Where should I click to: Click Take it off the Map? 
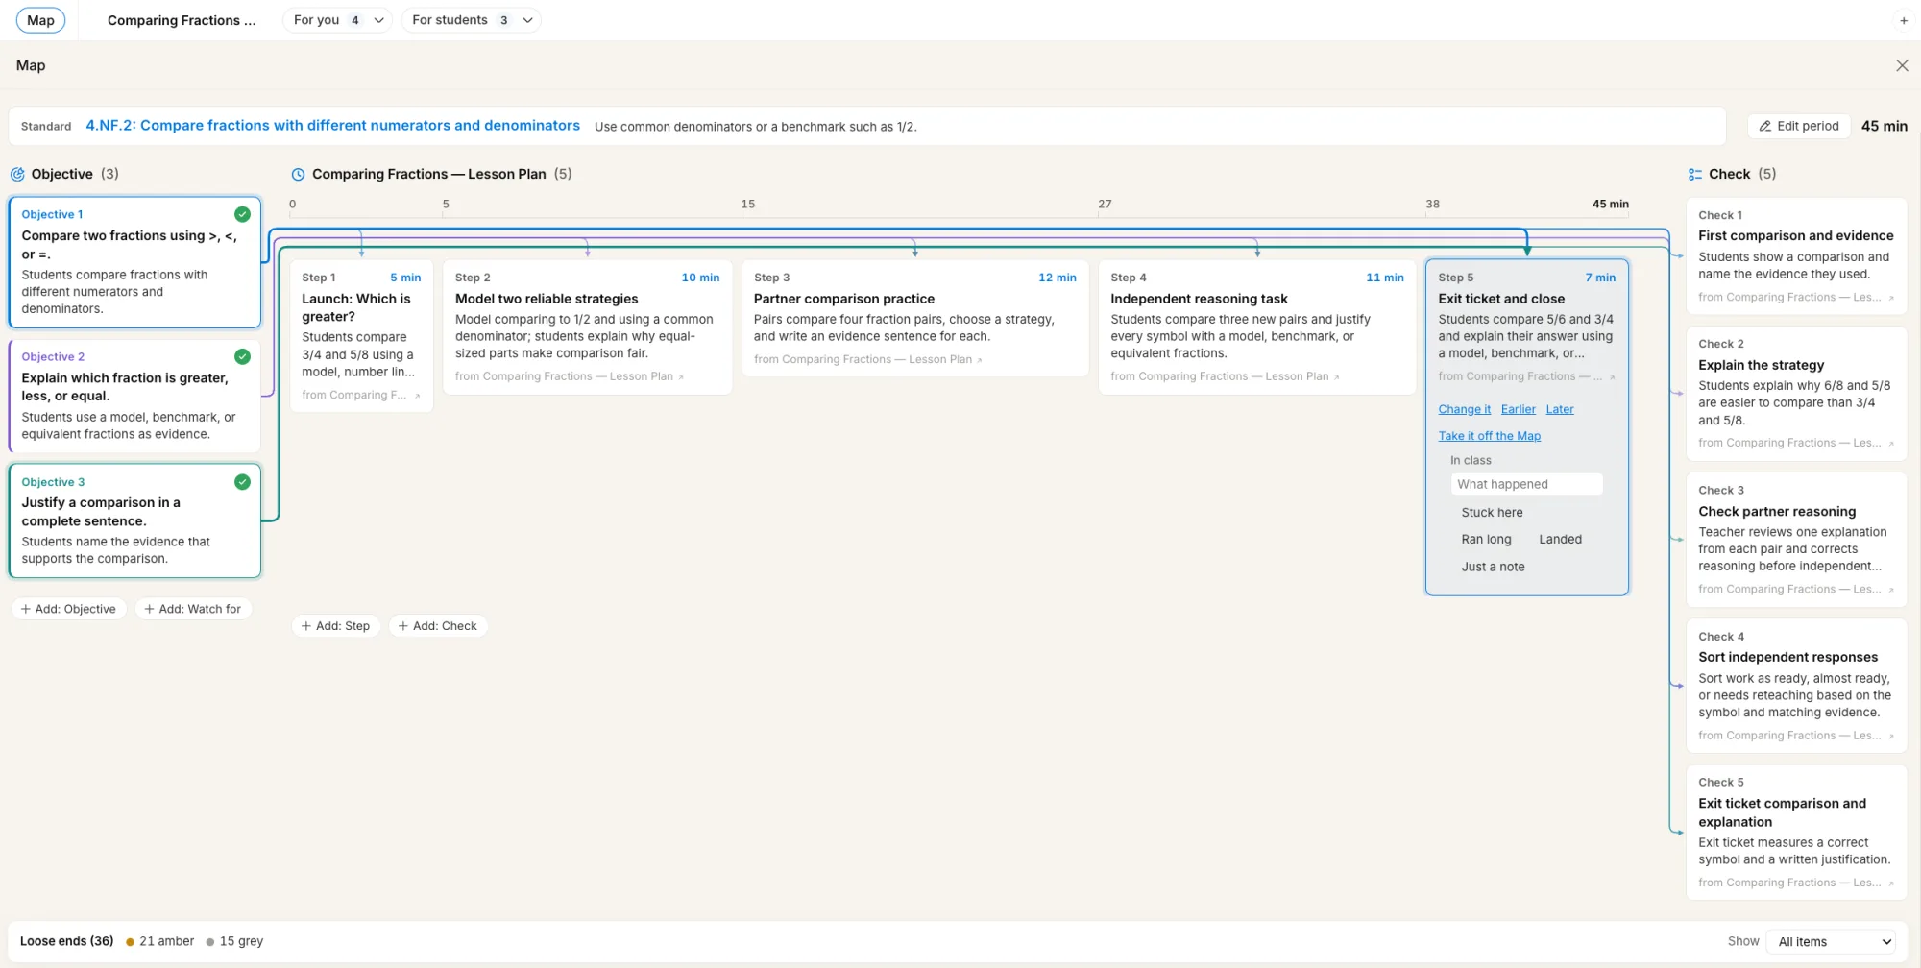(x=1490, y=436)
